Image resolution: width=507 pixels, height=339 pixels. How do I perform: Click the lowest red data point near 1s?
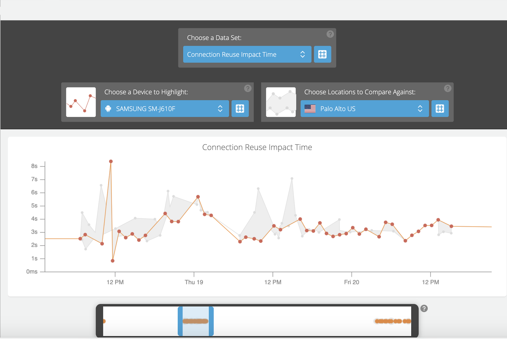112,261
